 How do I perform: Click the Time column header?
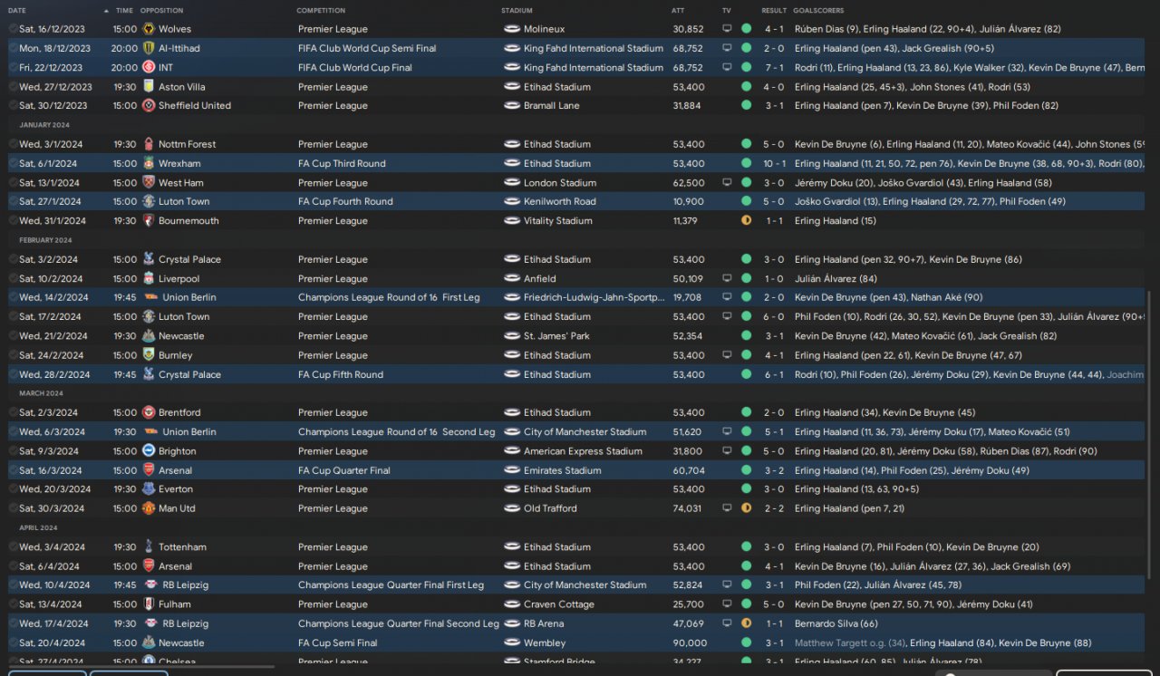[x=124, y=11]
